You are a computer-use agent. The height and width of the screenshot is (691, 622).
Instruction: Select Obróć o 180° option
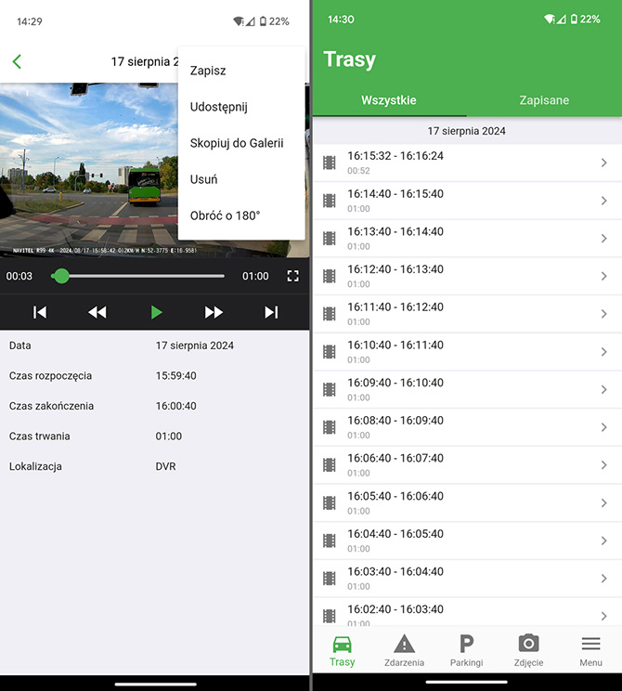[x=225, y=215]
